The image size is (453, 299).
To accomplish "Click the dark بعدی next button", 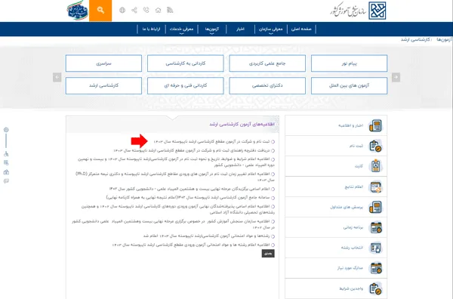I will (268, 254).
